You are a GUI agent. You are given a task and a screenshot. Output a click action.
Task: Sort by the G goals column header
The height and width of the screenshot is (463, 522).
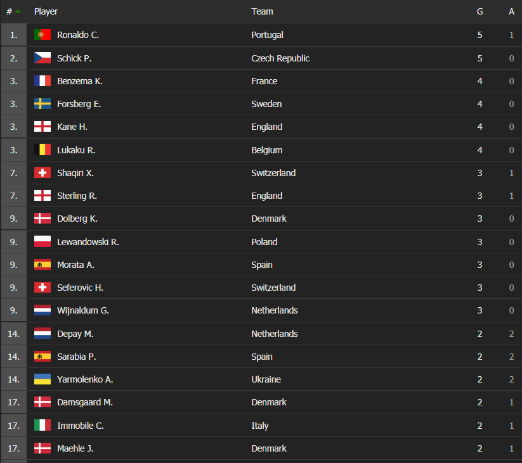(x=480, y=11)
